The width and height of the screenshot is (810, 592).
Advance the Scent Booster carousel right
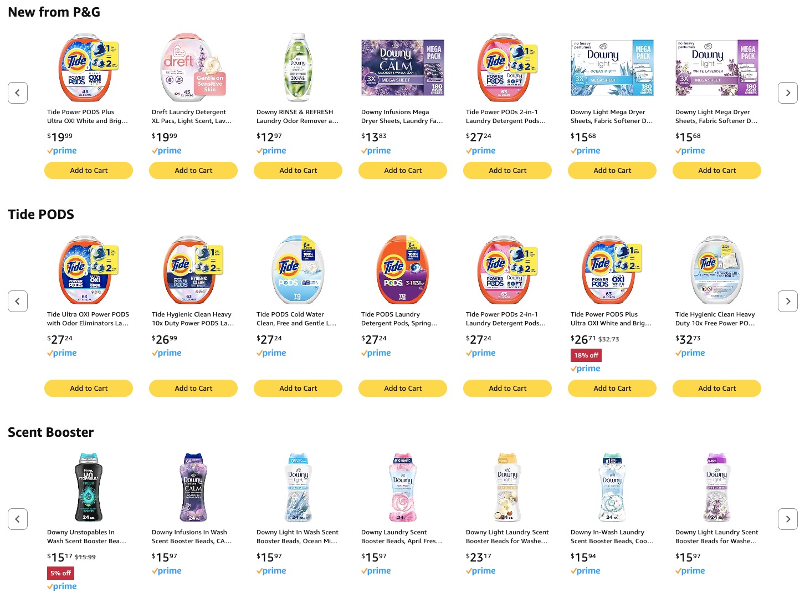[787, 519]
